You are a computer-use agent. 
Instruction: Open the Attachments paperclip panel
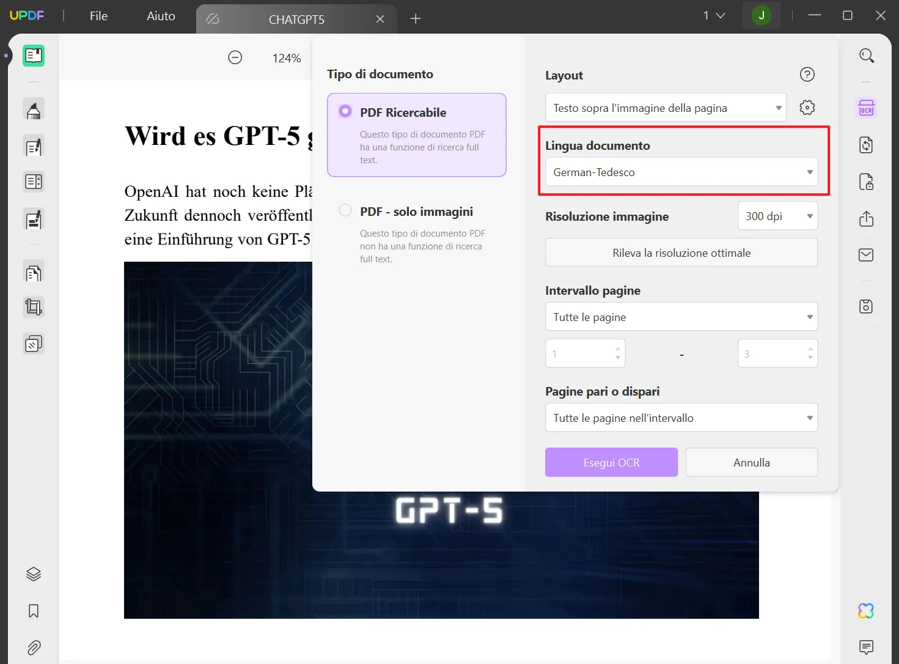pos(34,647)
